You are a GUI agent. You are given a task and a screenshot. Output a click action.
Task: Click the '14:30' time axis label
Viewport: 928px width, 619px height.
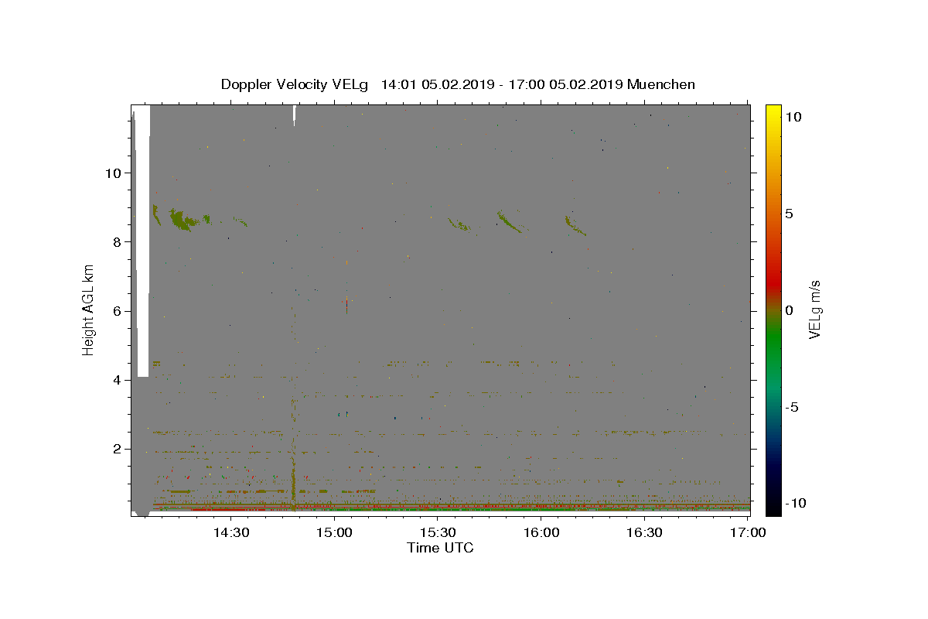231,532
